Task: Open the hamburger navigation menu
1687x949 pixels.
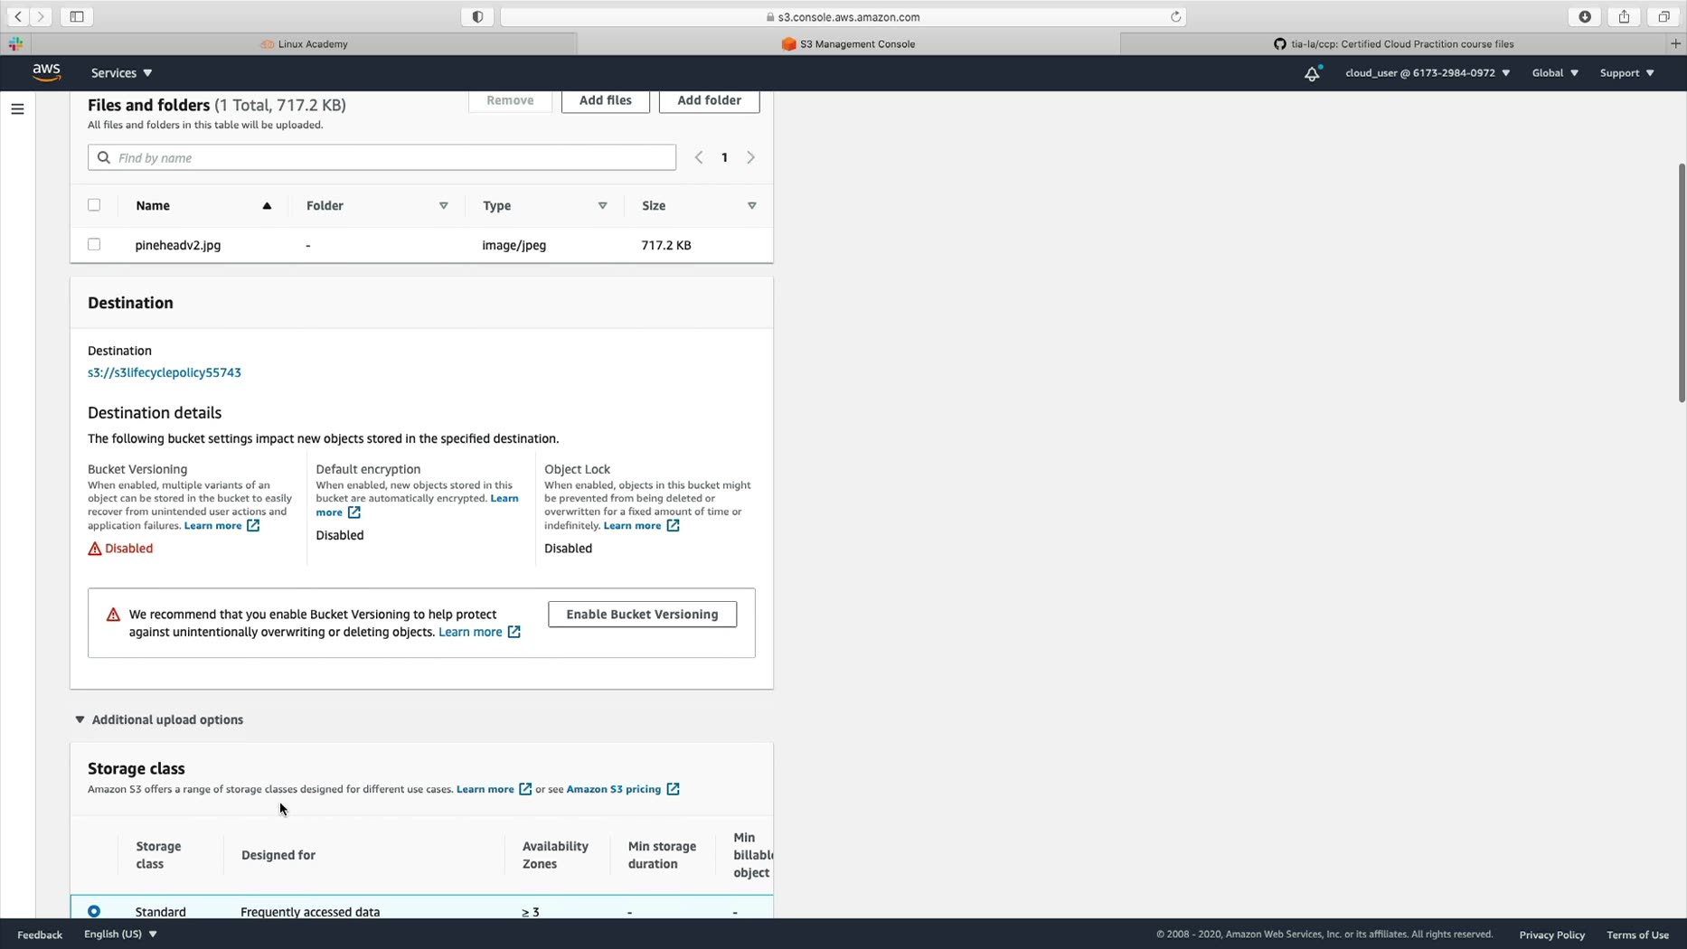Action: pyautogui.click(x=17, y=109)
